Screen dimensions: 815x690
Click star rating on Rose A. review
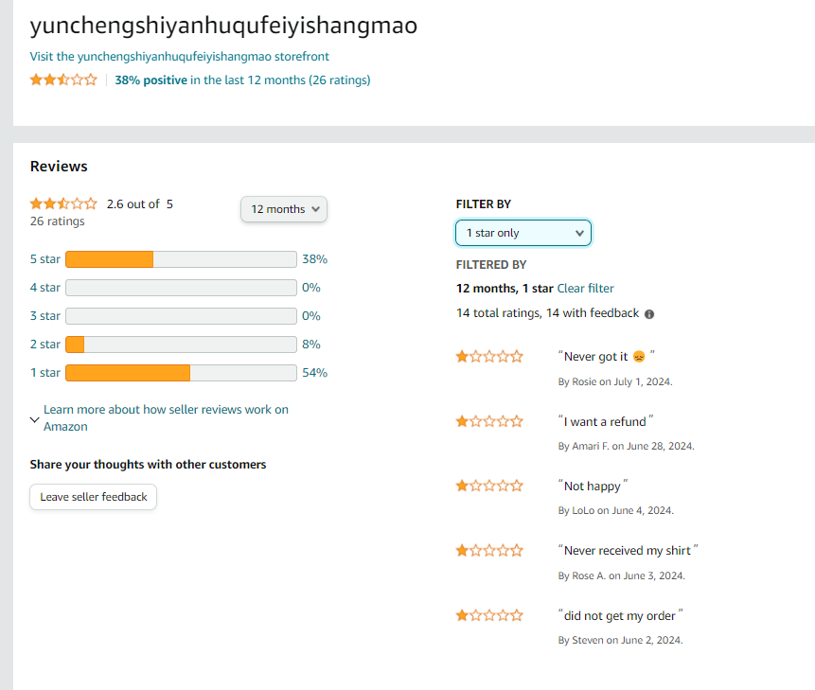point(489,551)
